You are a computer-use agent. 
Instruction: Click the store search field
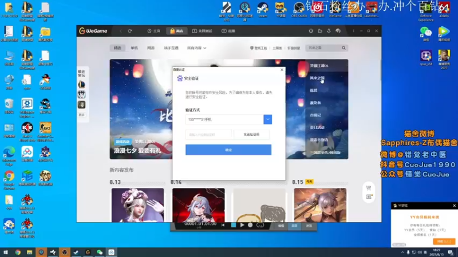click(323, 48)
